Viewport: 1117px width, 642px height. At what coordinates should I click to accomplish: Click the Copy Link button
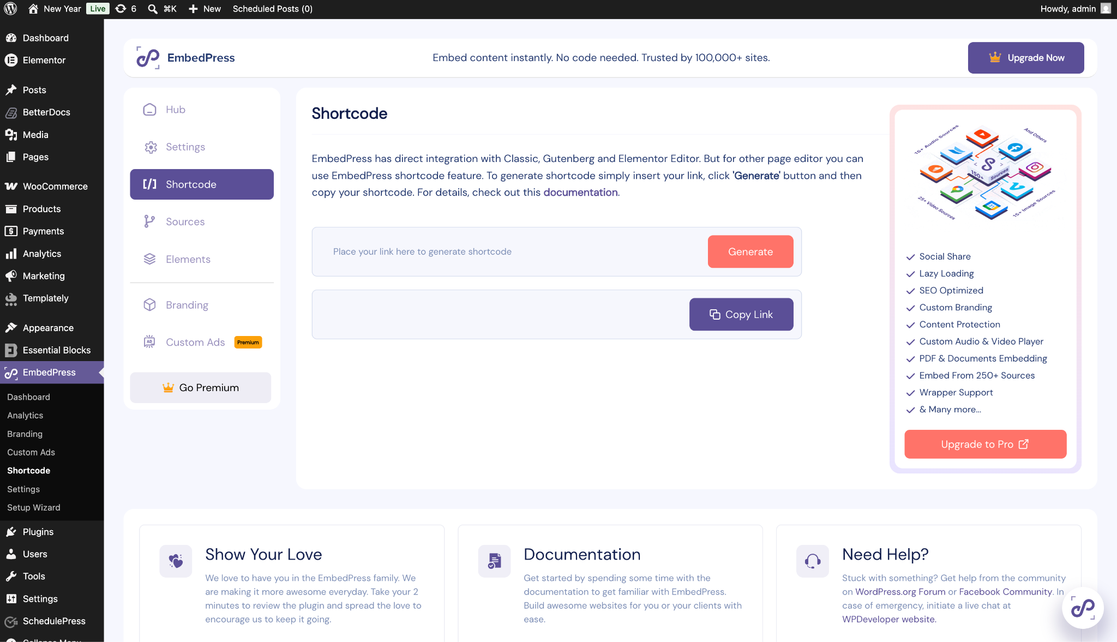tap(741, 314)
